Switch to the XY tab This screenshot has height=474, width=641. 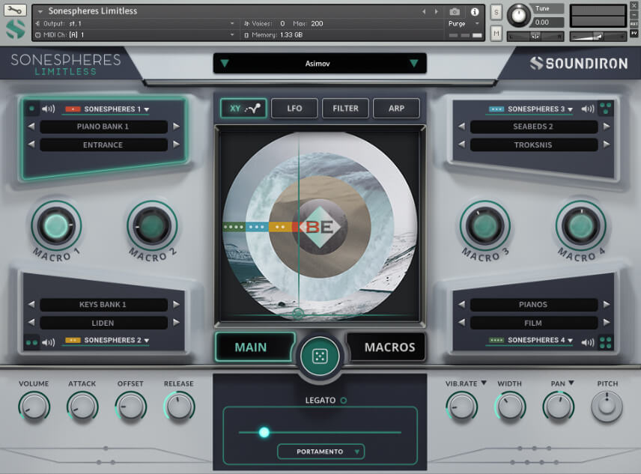tap(243, 109)
